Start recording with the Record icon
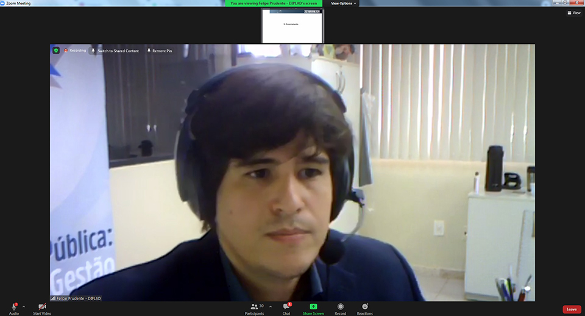Viewport: 585px width, 316px height. pyautogui.click(x=340, y=306)
